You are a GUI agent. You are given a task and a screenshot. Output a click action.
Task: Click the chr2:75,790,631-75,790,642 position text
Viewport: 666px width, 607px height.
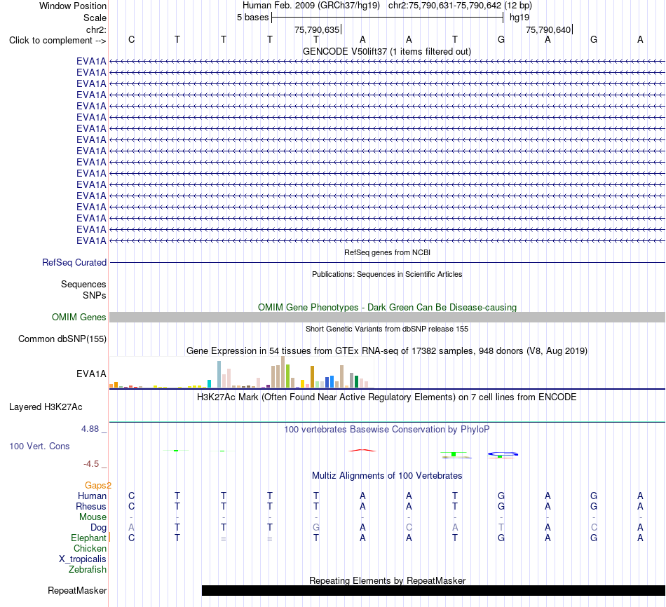460,6
